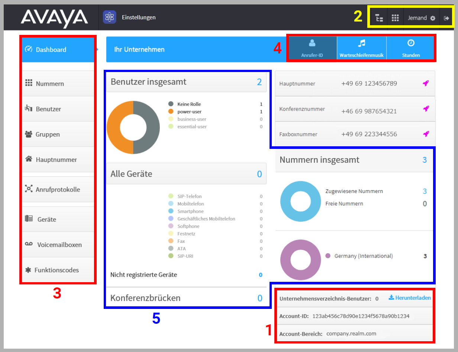Click the music note icon above Warteschleifenmusik

(361, 43)
